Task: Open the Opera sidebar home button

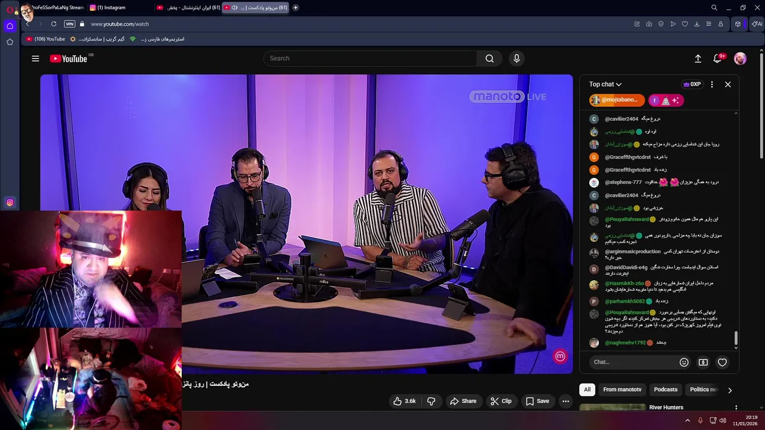Action: point(10,26)
